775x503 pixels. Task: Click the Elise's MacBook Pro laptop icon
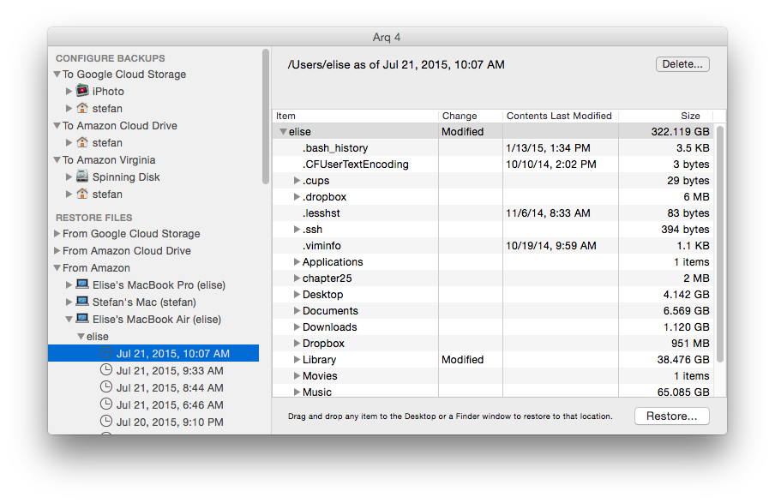[82, 284]
